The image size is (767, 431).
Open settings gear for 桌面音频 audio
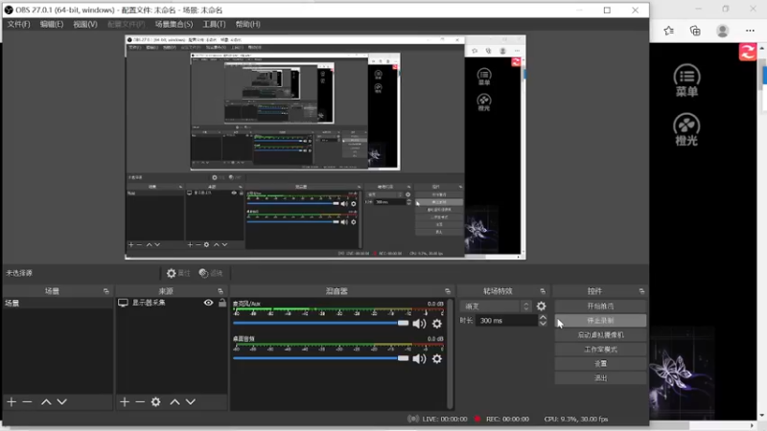437,358
